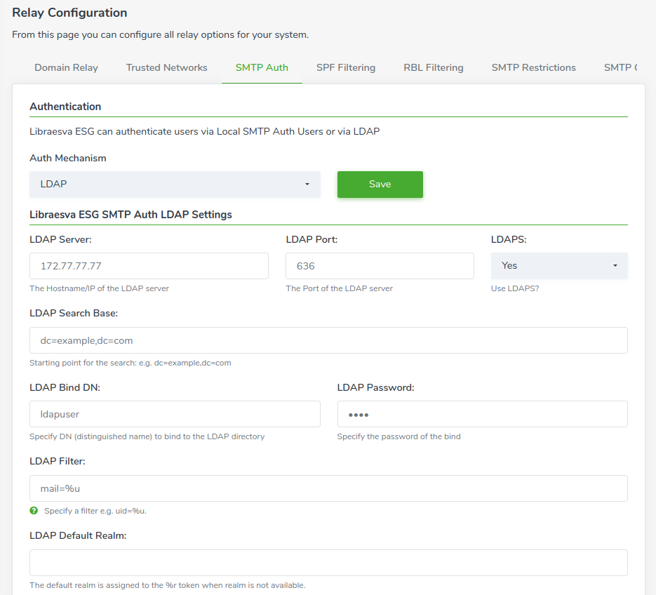Focus the LDAP Password field
This screenshot has height=595, width=656.
483,414
